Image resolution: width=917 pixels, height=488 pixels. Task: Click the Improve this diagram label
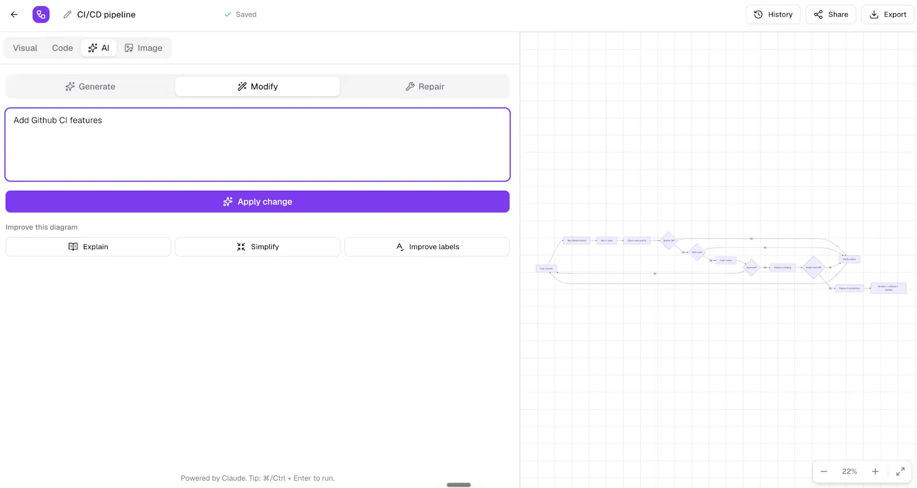point(42,227)
